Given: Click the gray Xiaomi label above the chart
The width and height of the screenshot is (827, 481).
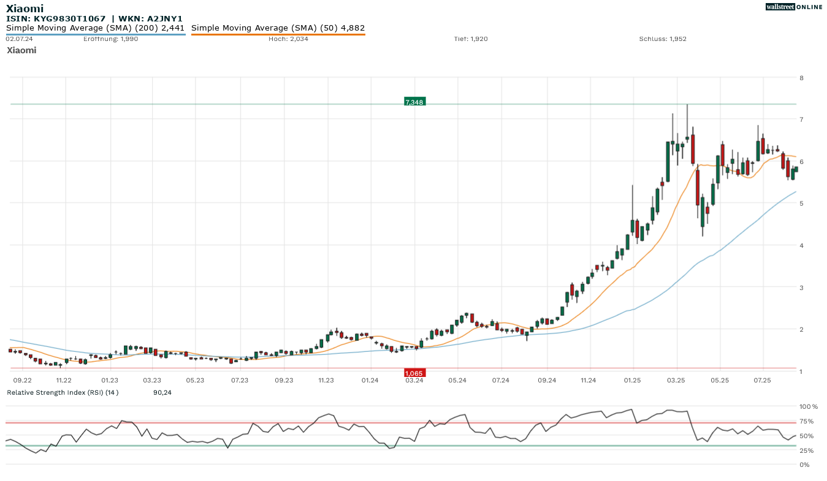Looking at the screenshot, I should click(x=21, y=50).
